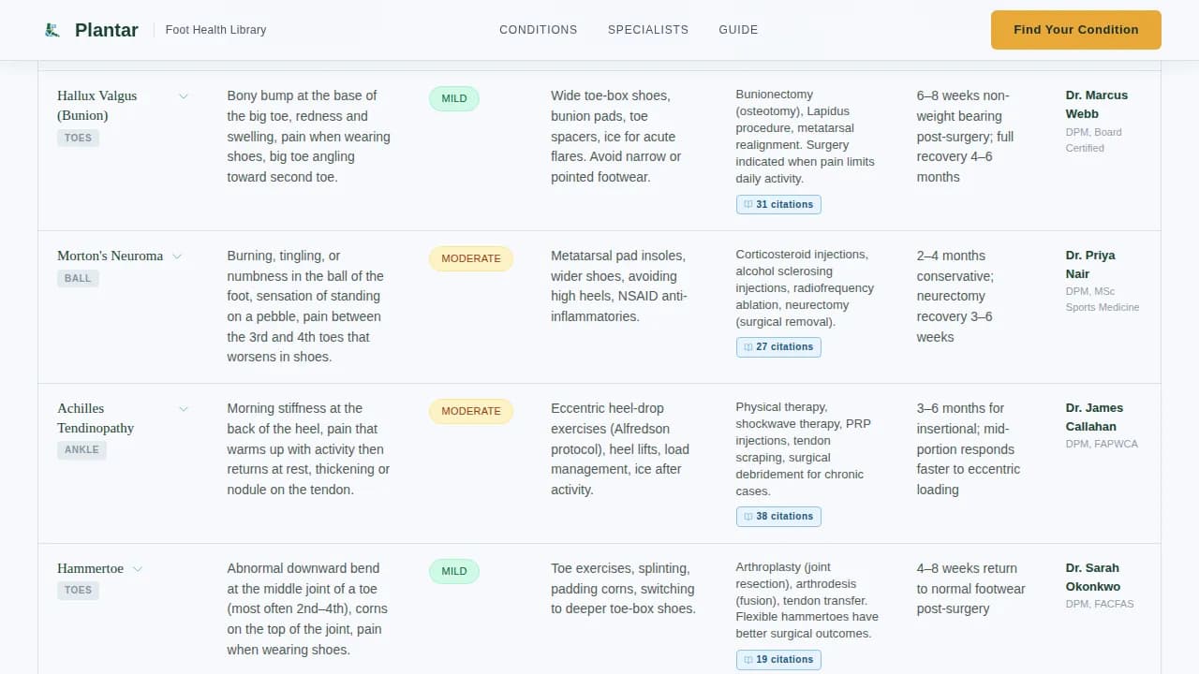Click the book icon in 19 citations
1199x674 pixels.
click(748, 660)
